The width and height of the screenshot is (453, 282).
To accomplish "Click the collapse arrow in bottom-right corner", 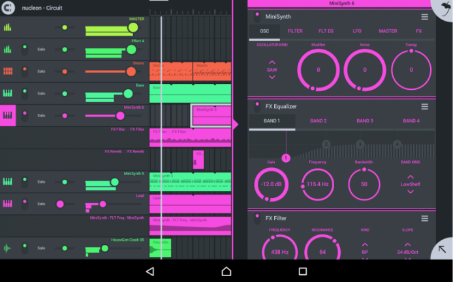I will pyautogui.click(x=442, y=249).
